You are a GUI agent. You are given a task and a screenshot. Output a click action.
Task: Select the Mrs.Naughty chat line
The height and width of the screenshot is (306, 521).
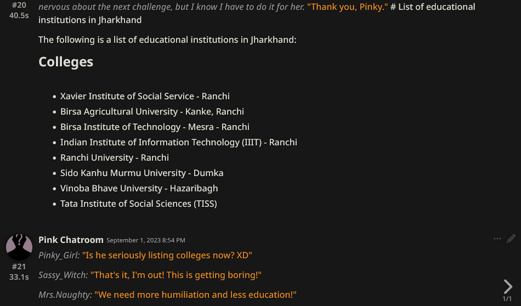point(167,294)
